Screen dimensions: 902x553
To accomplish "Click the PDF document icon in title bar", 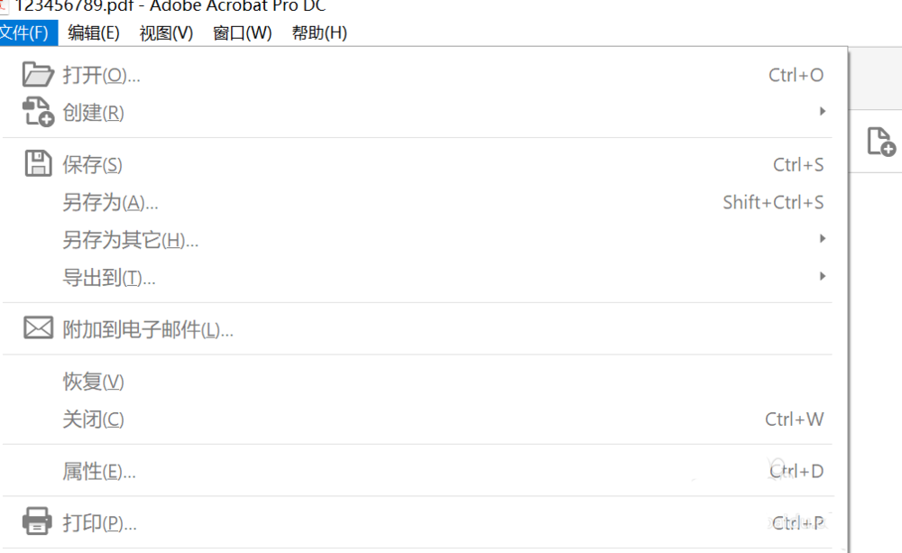I will (5, 5).
